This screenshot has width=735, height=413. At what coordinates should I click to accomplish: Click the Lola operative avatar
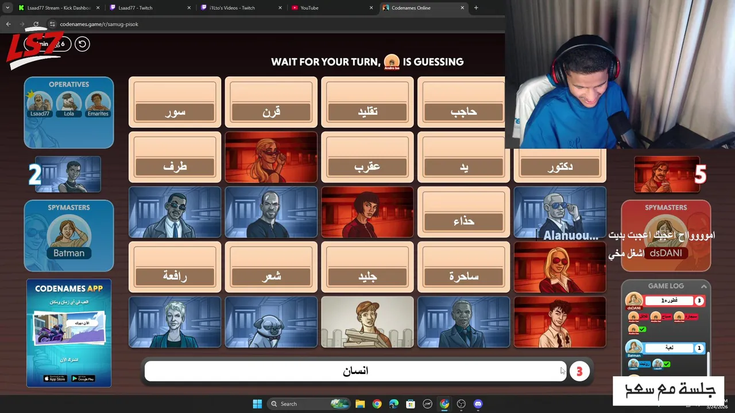pyautogui.click(x=69, y=103)
